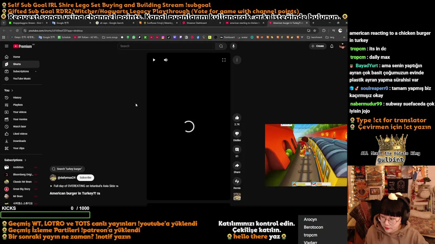Image resolution: width=435 pixels, height=244 pixels.
Task: Open Subscriptions in the sidebar
Action: click(x=21, y=71)
